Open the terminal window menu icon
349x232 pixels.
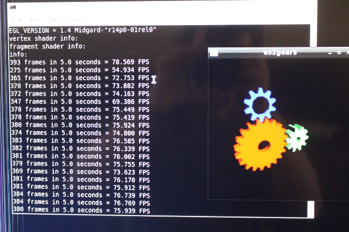click(x=13, y=7)
